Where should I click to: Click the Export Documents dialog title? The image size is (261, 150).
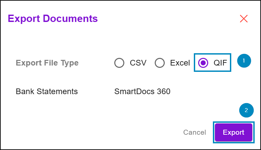(53, 18)
